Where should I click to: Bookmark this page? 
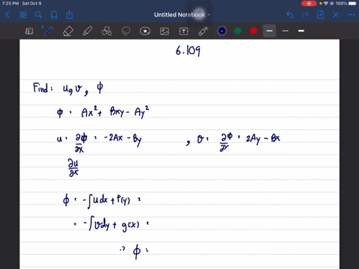[x=54, y=15]
